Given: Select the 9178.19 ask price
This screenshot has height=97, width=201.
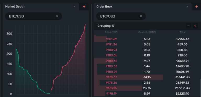Looking at the screenshot, I should [111, 94].
